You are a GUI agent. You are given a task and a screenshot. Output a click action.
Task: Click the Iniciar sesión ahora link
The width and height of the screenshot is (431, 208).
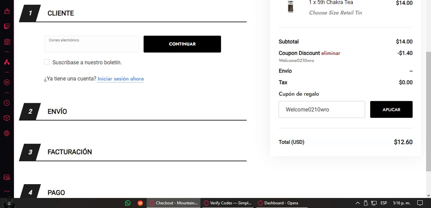pyautogui.click(x=120, y=79)
